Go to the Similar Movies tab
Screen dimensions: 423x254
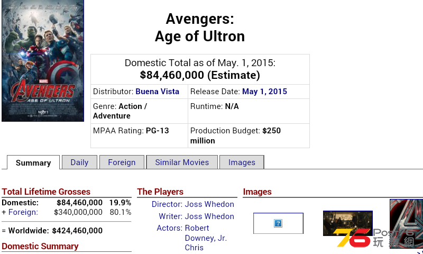tap(182, 162)
